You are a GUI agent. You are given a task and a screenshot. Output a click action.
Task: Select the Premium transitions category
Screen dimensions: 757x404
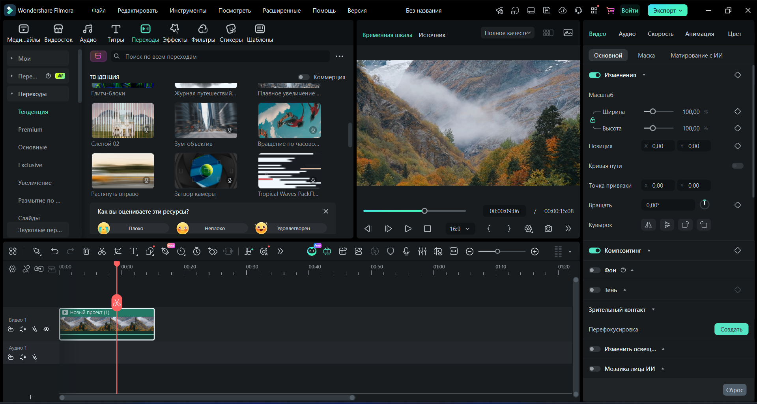(x=30, y=130)
